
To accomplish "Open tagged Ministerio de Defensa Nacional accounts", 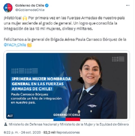I will point(69,124).
